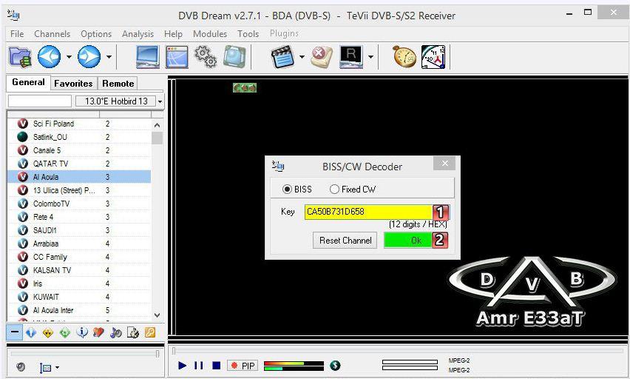The image size is (630, 379).
Task: Click the info bubble icon below channel list
Action: click(x=82, y=332)
